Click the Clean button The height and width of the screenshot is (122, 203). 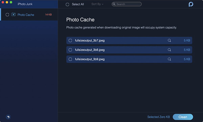coord(183,117)
